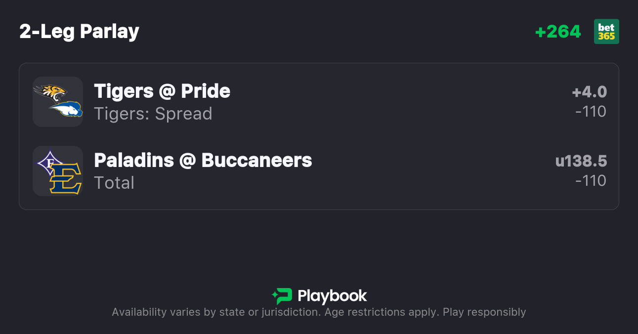Select the Total bet type label
The height and width of the screenshot is (334, 638).
pyautogui.click(x=114, y=183)
